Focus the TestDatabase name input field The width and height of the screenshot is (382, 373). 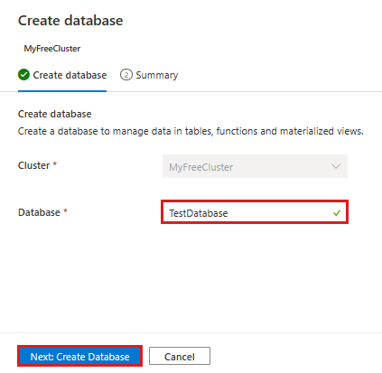coord(255,212)
